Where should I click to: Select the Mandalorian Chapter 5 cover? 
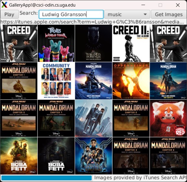pyautogui.click(x=19, y=118)
